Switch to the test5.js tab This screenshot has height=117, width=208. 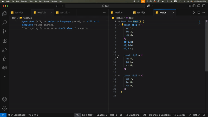point(141,12)
